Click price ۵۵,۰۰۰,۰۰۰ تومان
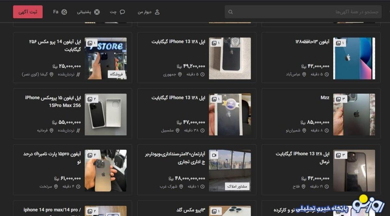The width and height of the screenshot is (390, 216). pos(67,122)
